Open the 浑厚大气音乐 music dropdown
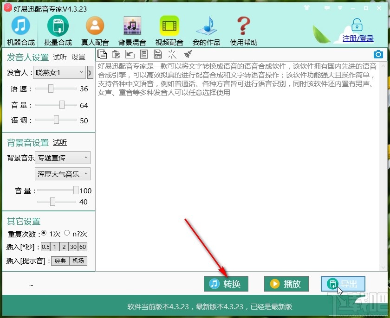The height and width of the screenshot is (318, 390). 62,174
